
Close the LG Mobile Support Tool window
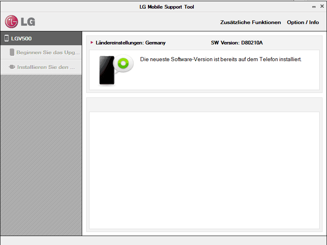click(322, 6)
